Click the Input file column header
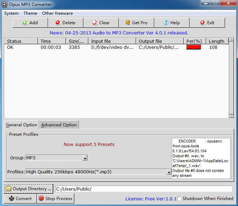The width and height of the screenshot is (238, 206). (x=112, y=41)
